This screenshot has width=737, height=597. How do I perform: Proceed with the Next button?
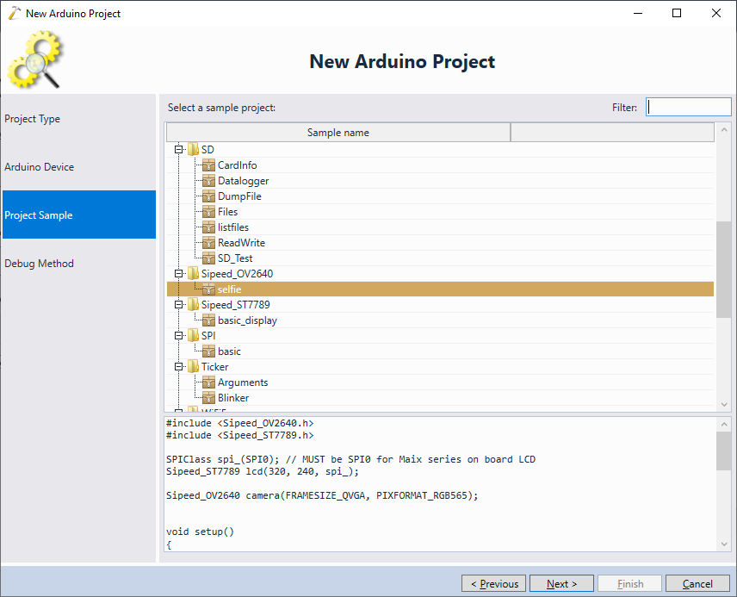(x=561, y=584)
